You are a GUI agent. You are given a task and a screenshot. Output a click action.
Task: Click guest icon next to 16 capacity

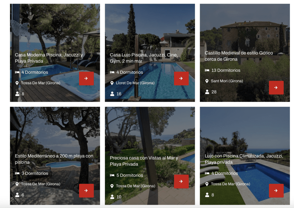coord(112,94)
